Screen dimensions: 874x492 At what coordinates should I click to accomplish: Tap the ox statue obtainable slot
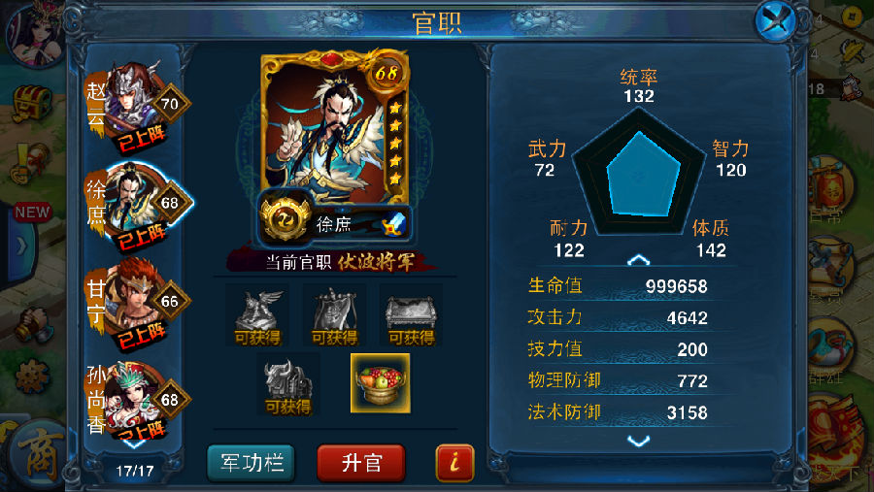point(287,384)
